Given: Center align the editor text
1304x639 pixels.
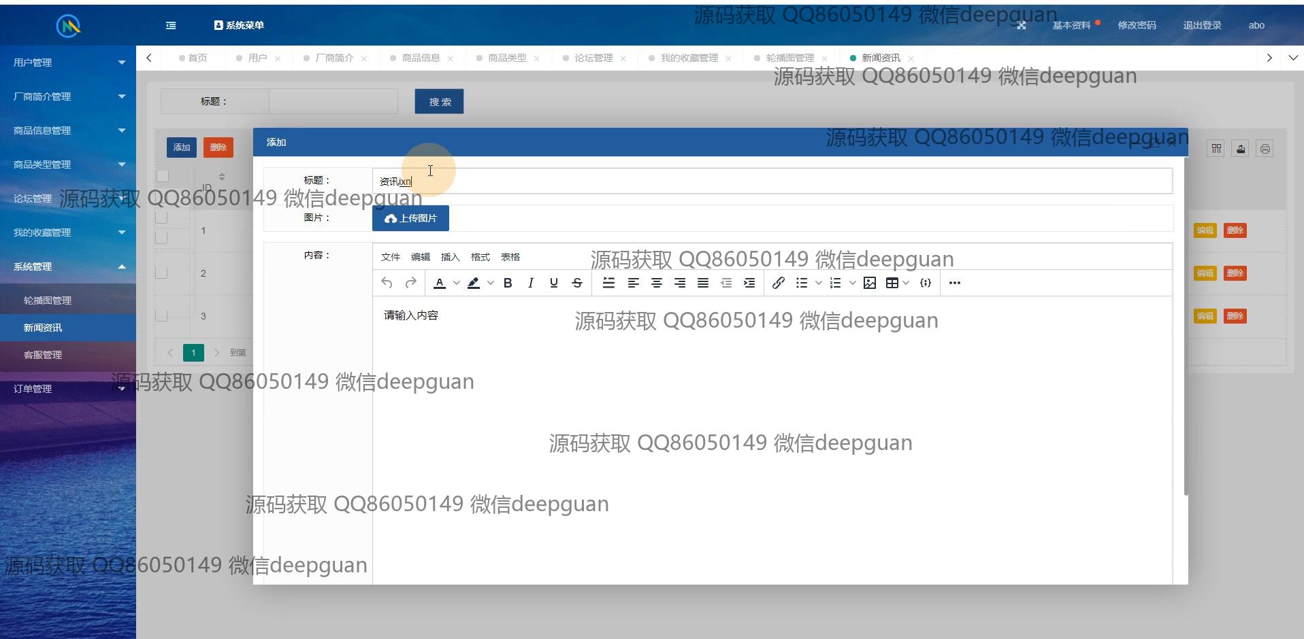Looking at the screenshot, I should pyautogui.click(x=657, y=283).
